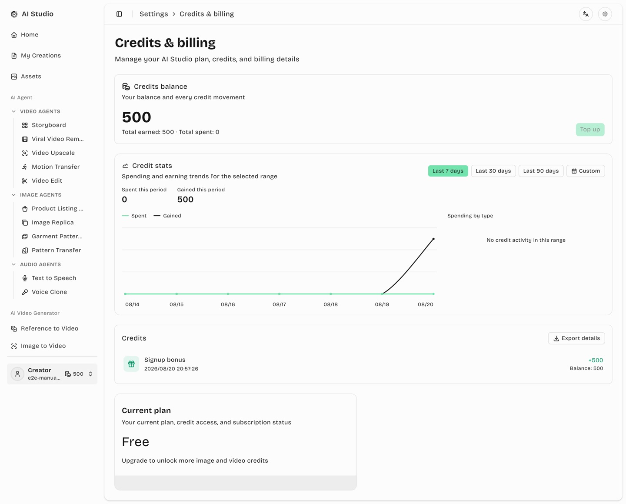
Task: Click the No credit activity message
Action: pos(526,240)
